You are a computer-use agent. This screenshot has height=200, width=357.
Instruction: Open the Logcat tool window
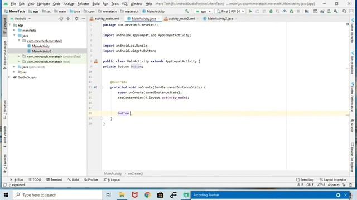(x=112, y=179)
